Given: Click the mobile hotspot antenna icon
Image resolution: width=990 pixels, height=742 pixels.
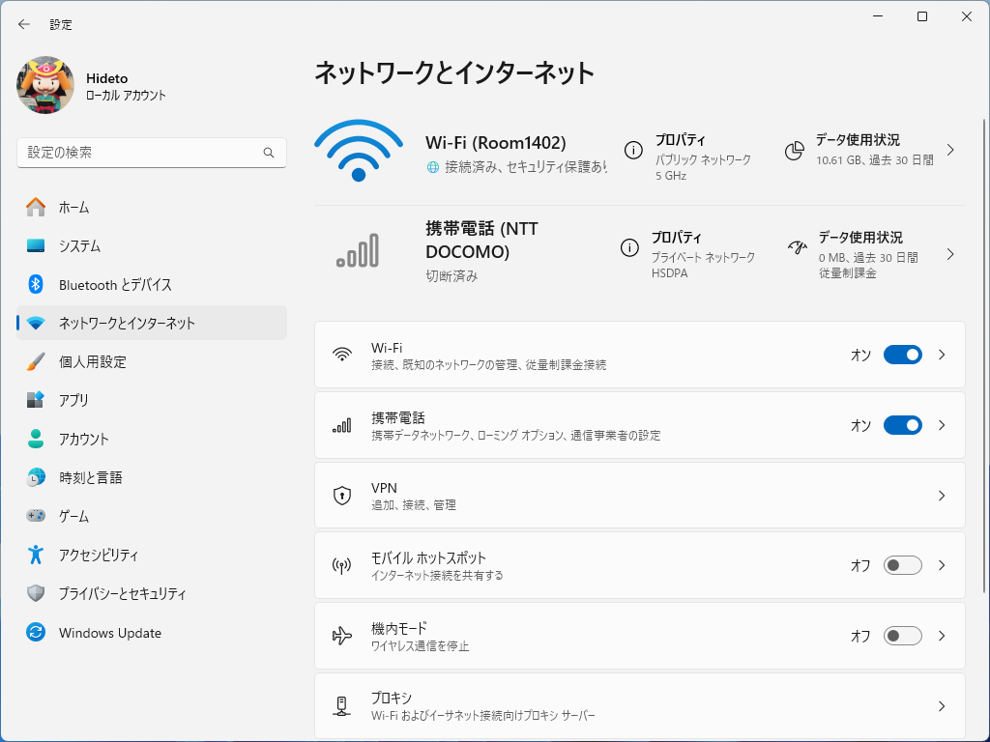Looking at the screenshot, I should 340,566.
